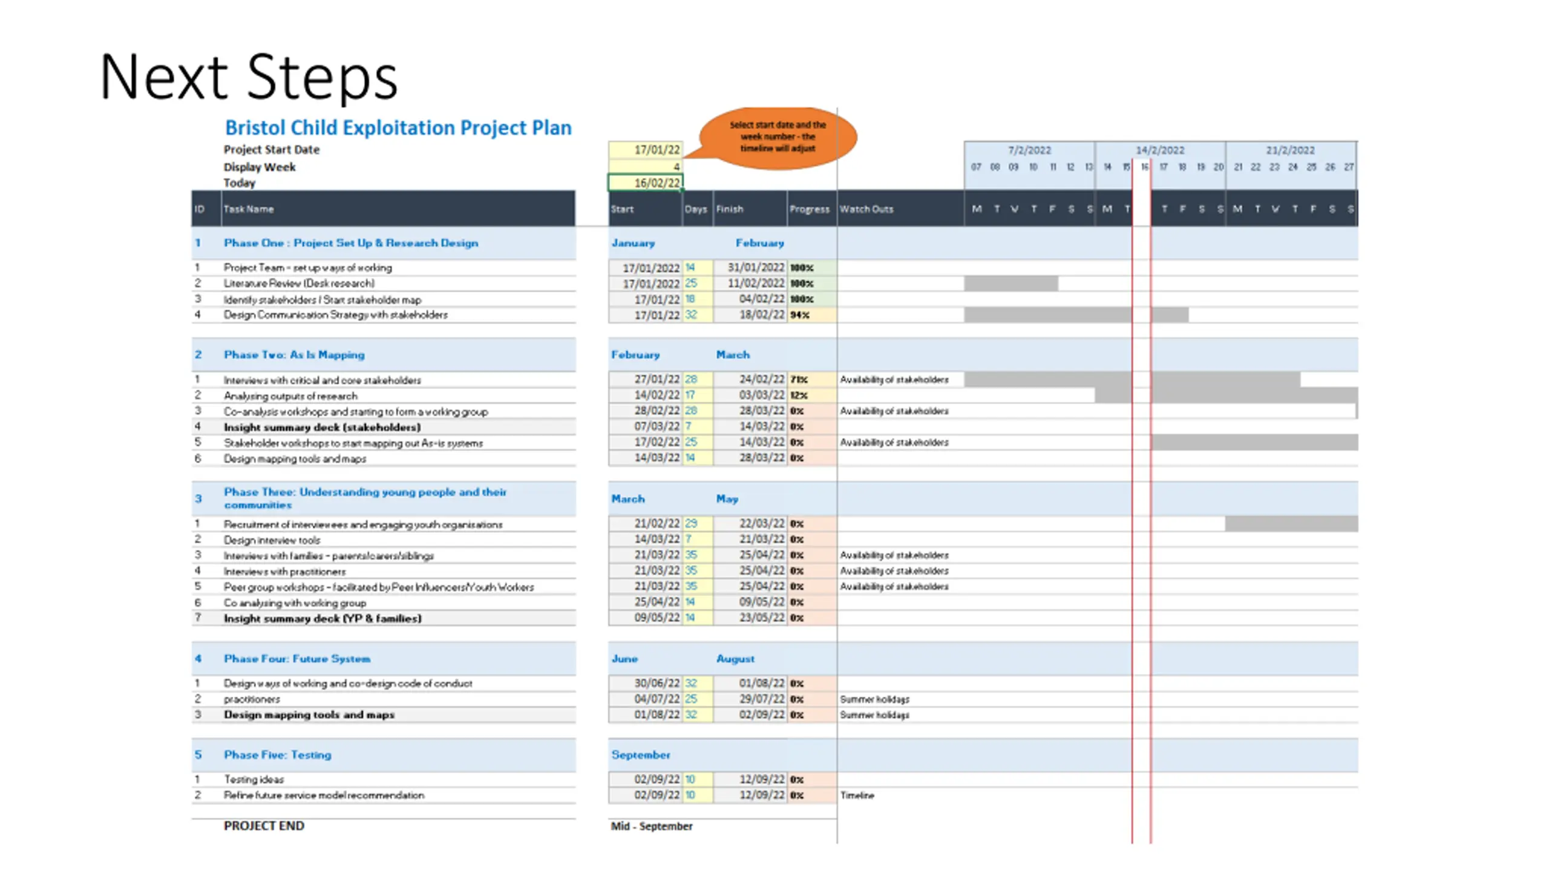1549x871 pixels.
Task: Click the 'Mid - September' end date text
Action: (652, 826)
